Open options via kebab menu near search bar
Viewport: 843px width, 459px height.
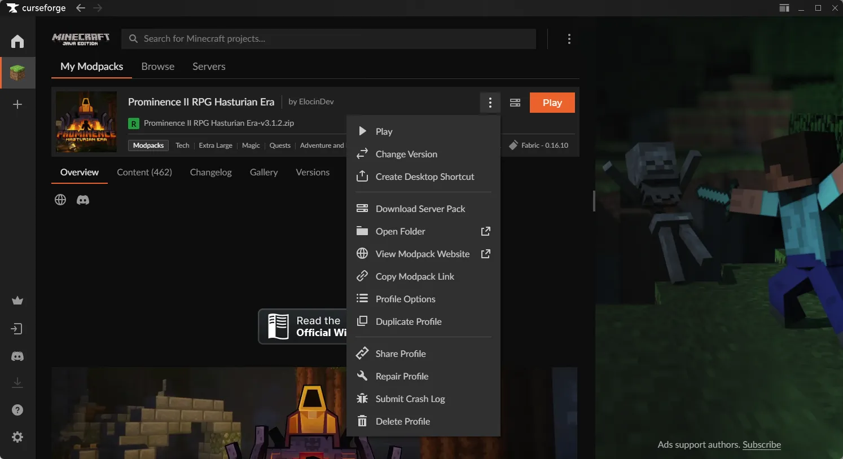(x=569, y=39)
